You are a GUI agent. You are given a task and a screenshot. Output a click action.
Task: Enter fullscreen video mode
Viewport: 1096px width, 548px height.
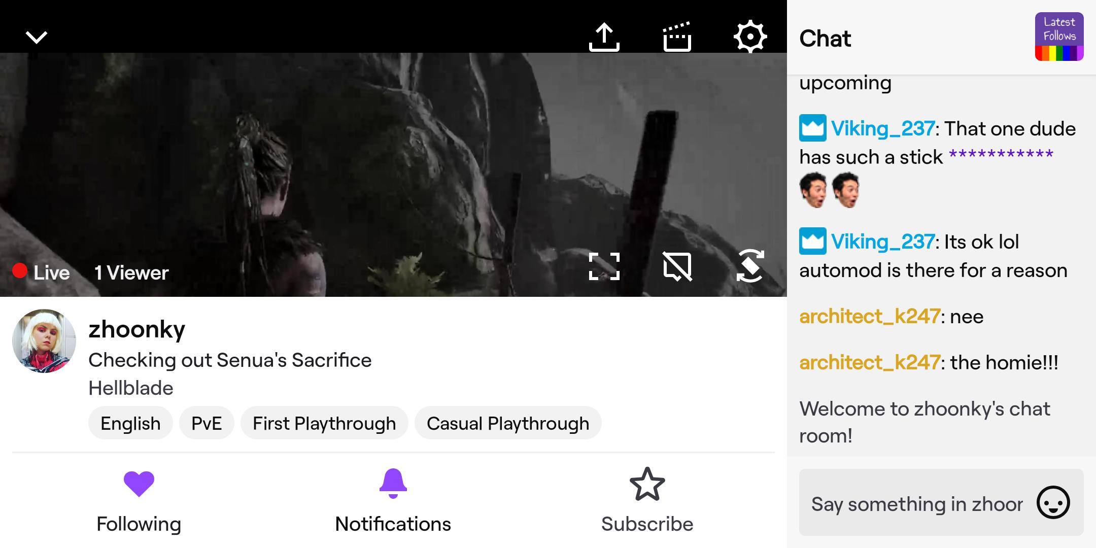tap(604, 266)
